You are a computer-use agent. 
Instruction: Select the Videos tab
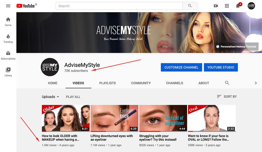[x=78, y=83]
